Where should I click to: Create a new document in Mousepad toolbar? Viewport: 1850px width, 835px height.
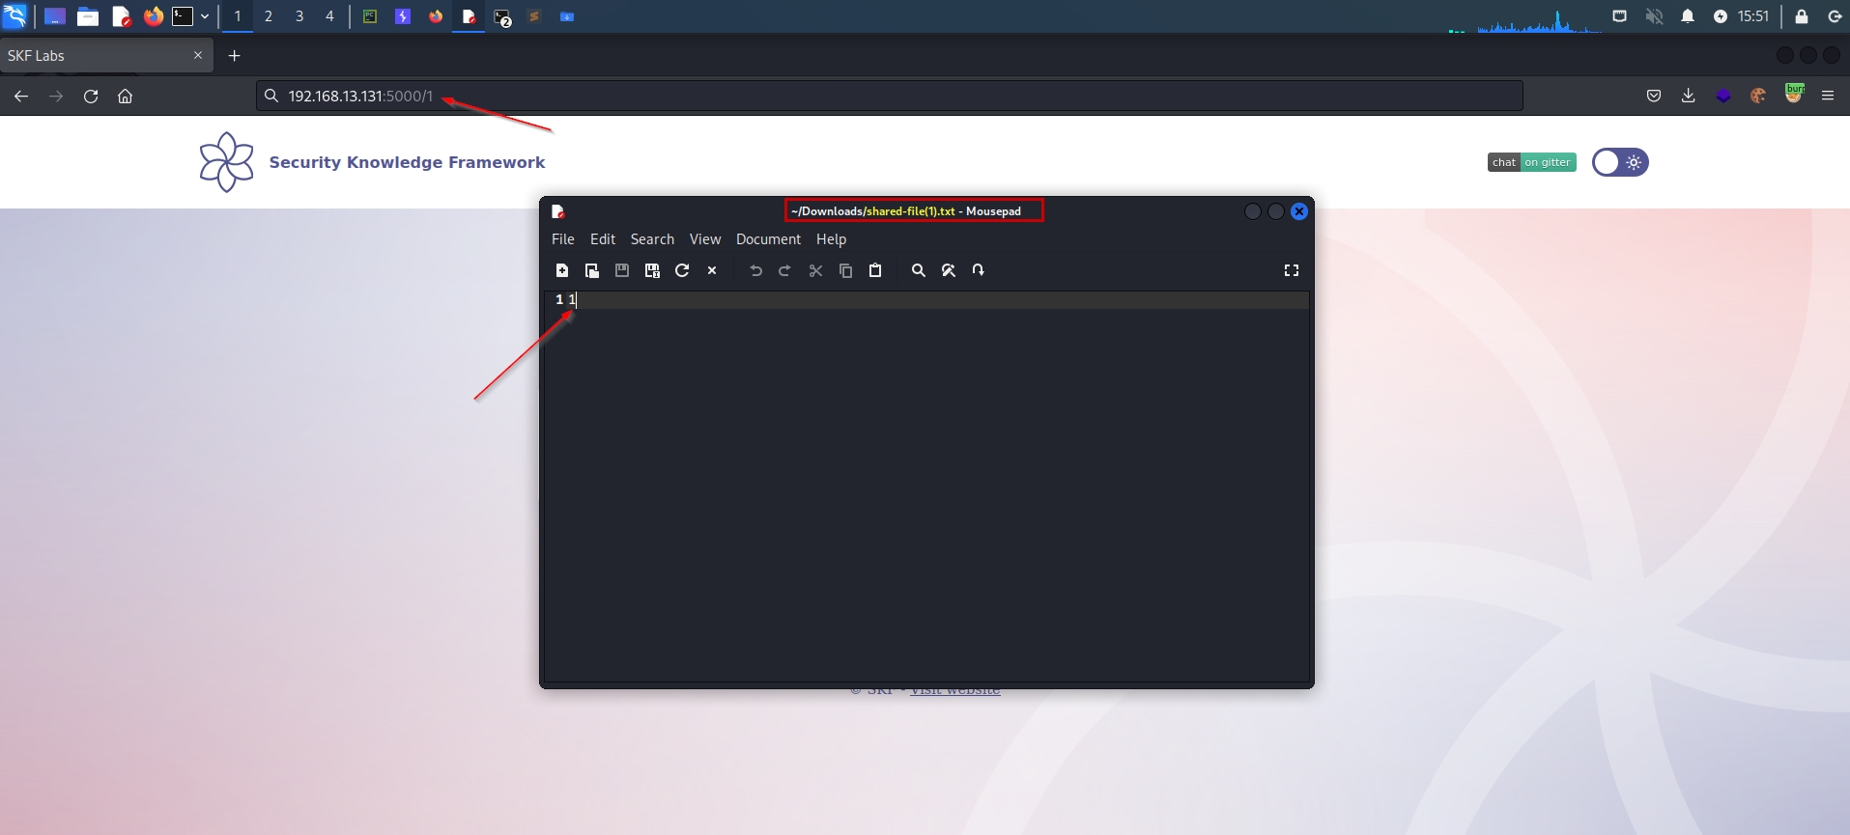562,270
